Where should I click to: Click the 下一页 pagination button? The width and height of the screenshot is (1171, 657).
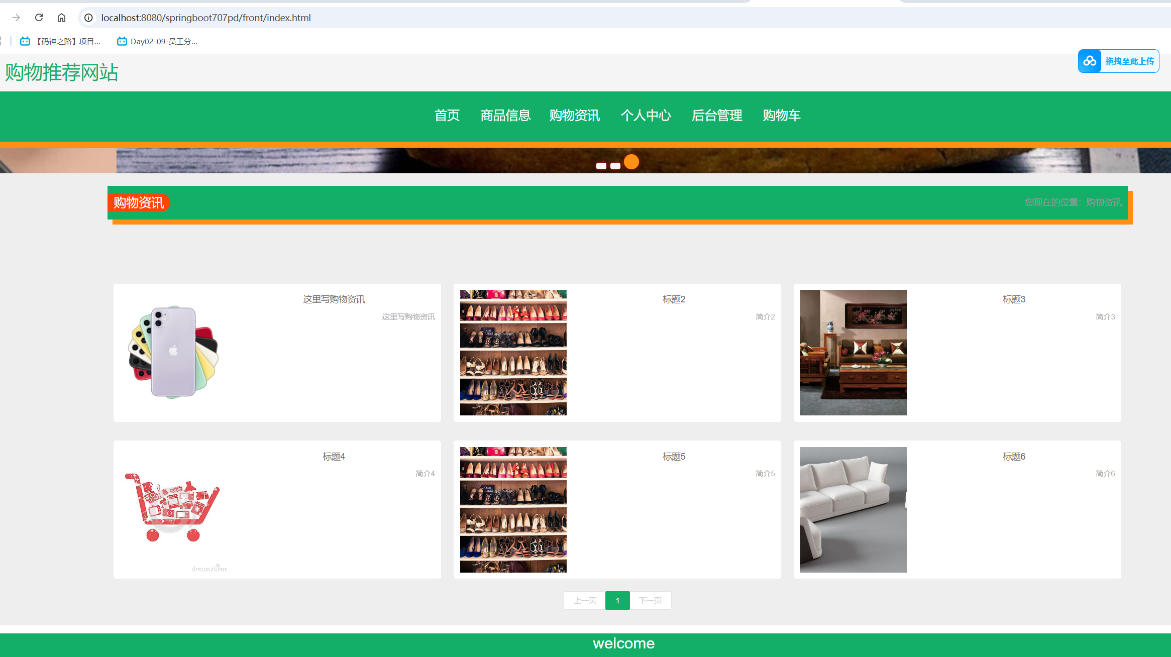(650, 600)
